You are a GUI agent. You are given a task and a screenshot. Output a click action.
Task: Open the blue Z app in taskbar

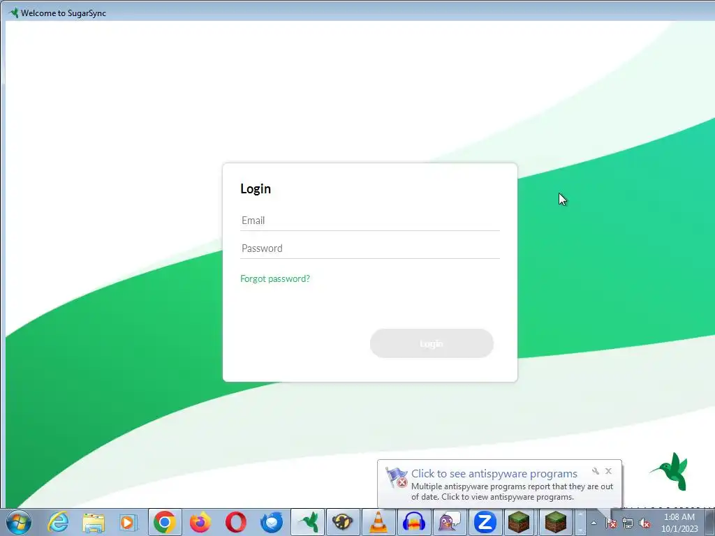pyautogui.click(x=485, y=522)
